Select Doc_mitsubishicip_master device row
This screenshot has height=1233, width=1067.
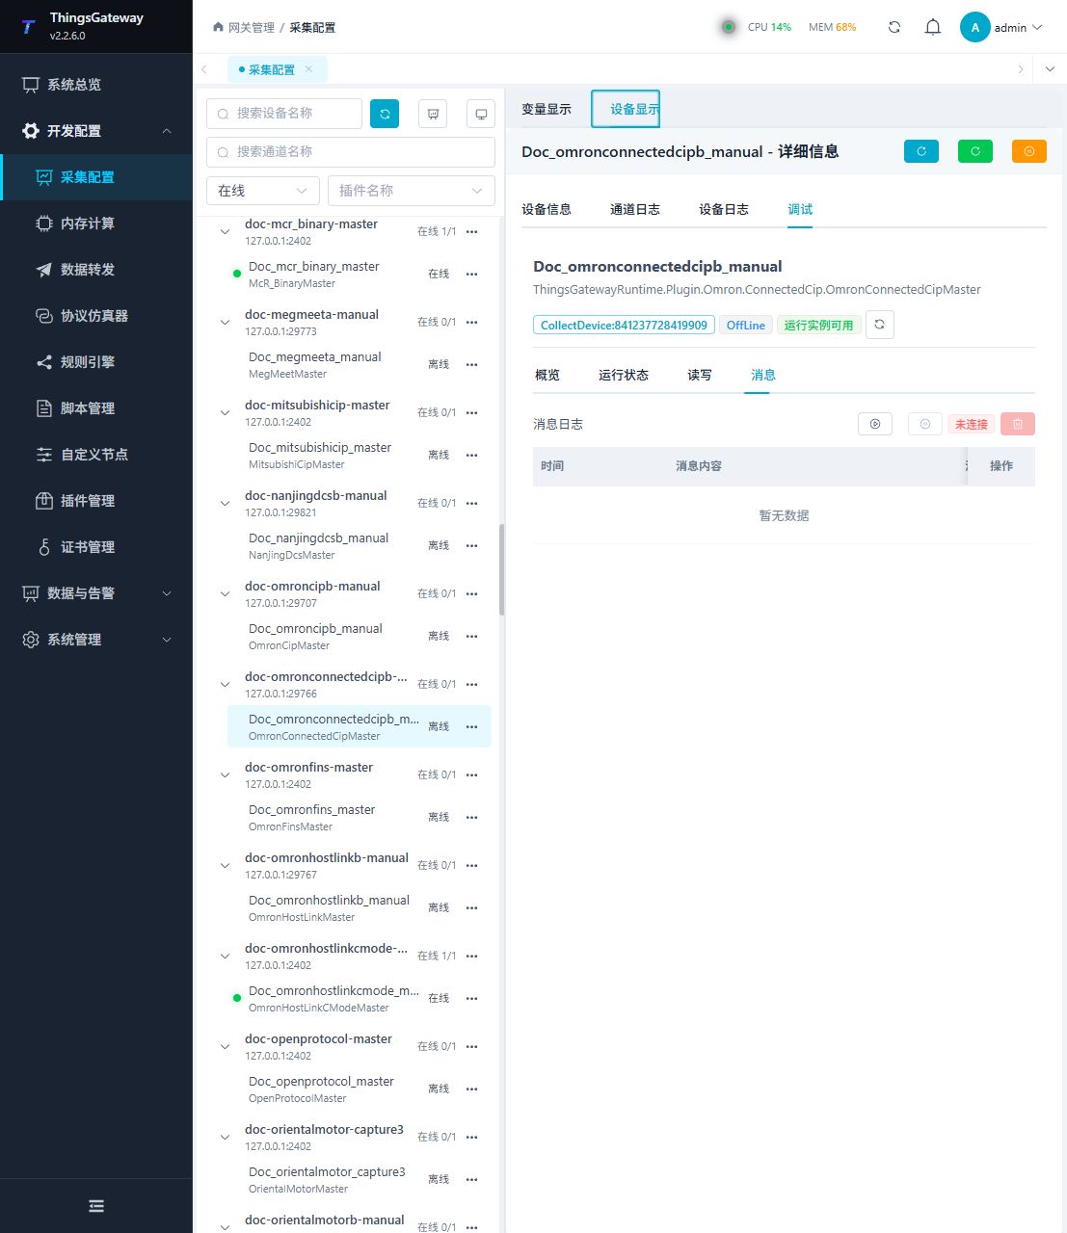pyautogui.click(x=360, y=455)
